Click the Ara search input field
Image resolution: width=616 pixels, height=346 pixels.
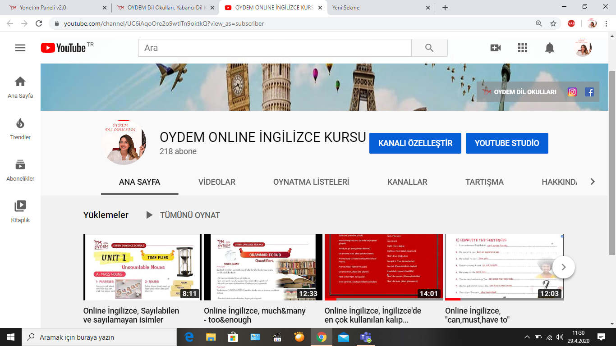coord(275,48)
